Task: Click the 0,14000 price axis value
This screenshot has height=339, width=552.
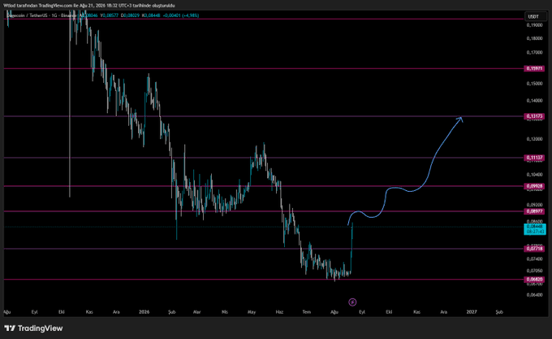Action: (534, 101)
